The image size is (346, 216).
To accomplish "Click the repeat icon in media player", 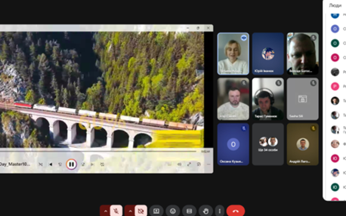I will (x=102, y=164).
